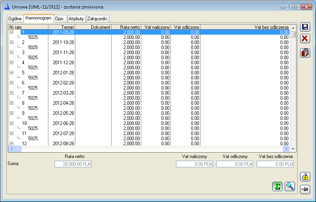Click the Rata netto sum field 28,000.00 PLN
Image resolution: width=316 pixels, height=202 pixels.
click(x=73, y=164)
